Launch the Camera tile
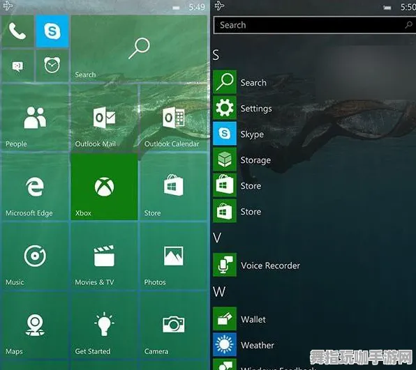Viewport: 416px width, 370px height. (174, 325)
